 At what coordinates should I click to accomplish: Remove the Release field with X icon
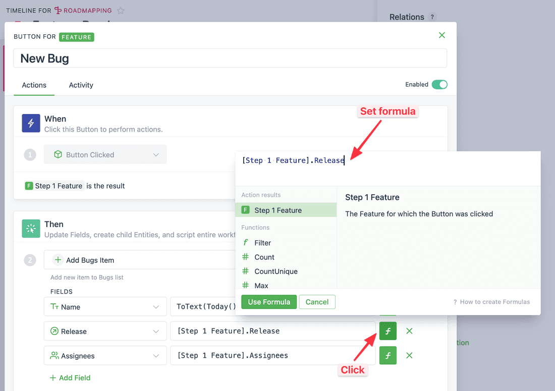pos(409,331)
